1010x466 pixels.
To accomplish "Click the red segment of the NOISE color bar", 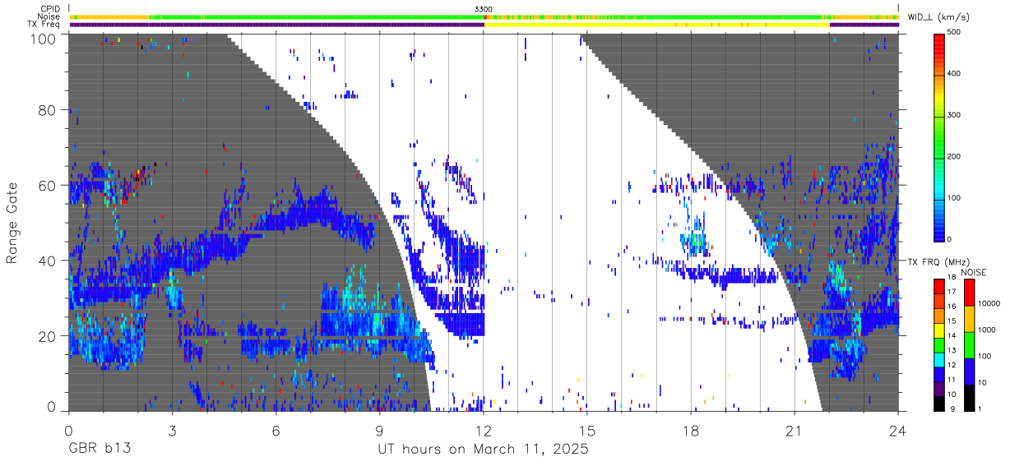I will point(970,292).
